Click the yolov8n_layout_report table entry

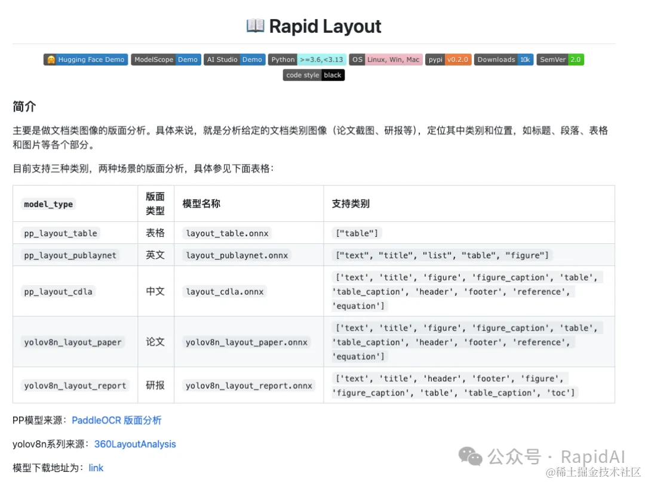pyautogui.click(x=75, y=385)
